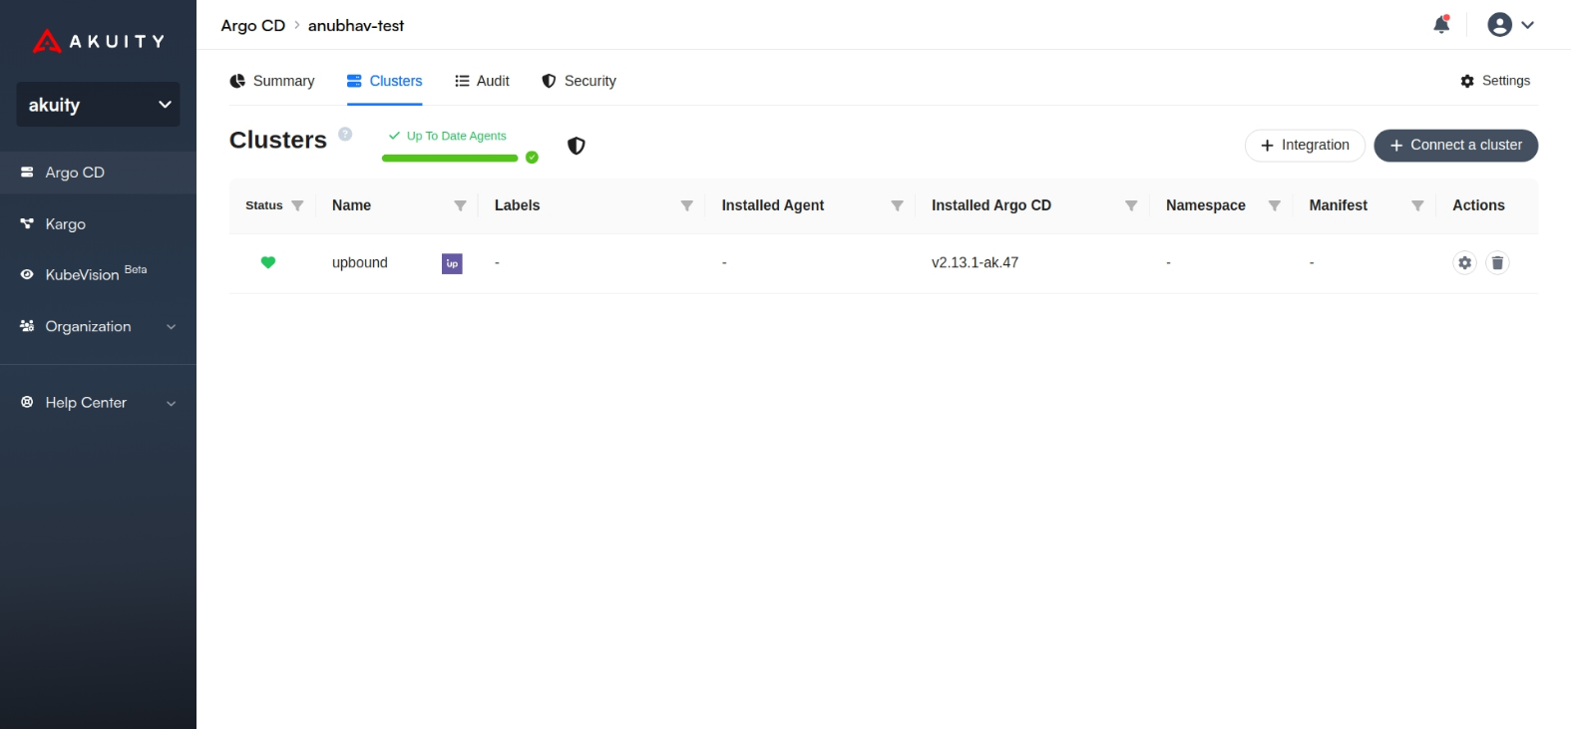Click the anubhav-test breadcrumb
The height and width of the screenshot is (729, 1572).
(x=356, y=26)
